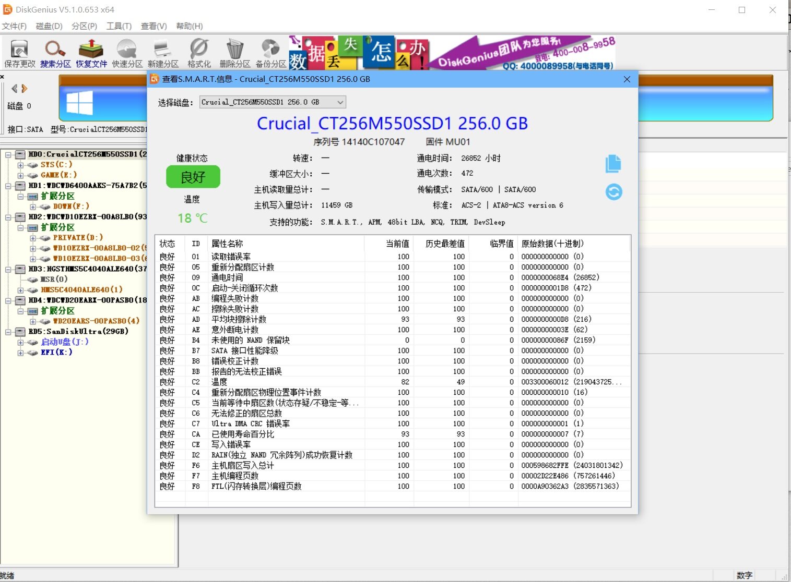
Task: Click the Format (格式化) toolbar icon
Action: point(199,53)
